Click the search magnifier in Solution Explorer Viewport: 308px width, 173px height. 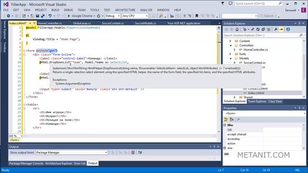click(301, 35)
